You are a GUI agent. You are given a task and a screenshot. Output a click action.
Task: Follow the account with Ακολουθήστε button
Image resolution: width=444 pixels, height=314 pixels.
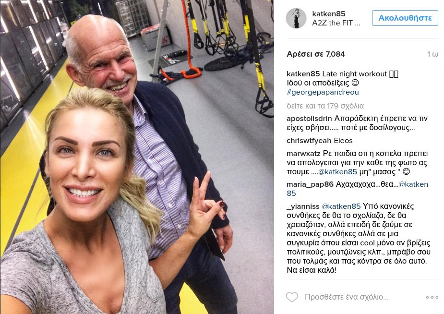405,18
